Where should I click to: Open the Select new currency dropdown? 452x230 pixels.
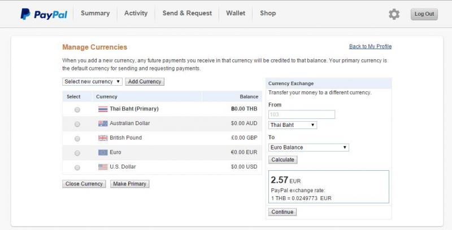(x=92, y=82)
